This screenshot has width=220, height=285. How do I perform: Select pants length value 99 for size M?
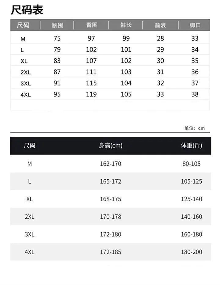click(x=126, y=38)
